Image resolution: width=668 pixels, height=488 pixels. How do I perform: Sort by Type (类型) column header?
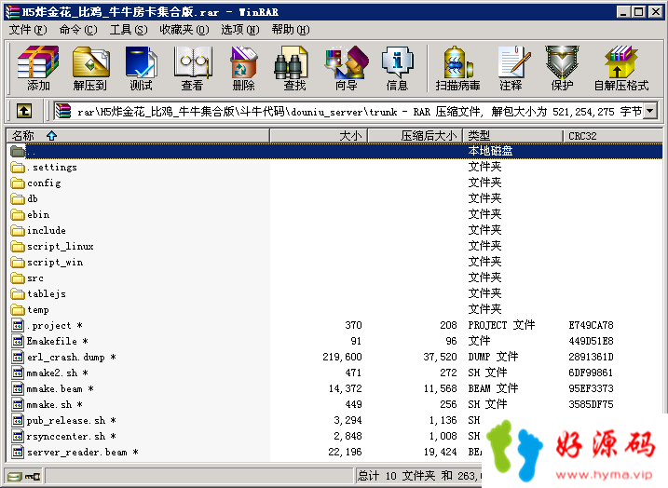tap(513, 136)
